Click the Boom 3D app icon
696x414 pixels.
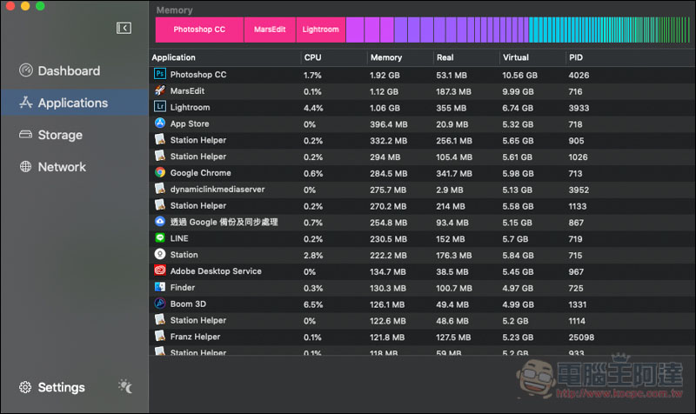[x=160, y=304]
